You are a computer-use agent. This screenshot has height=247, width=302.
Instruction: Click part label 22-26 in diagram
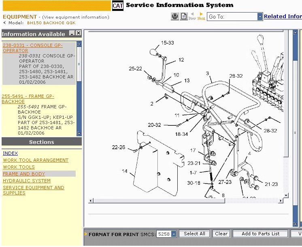point(119,148)
